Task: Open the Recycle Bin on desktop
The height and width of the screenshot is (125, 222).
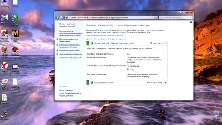Action: [216, 115]
